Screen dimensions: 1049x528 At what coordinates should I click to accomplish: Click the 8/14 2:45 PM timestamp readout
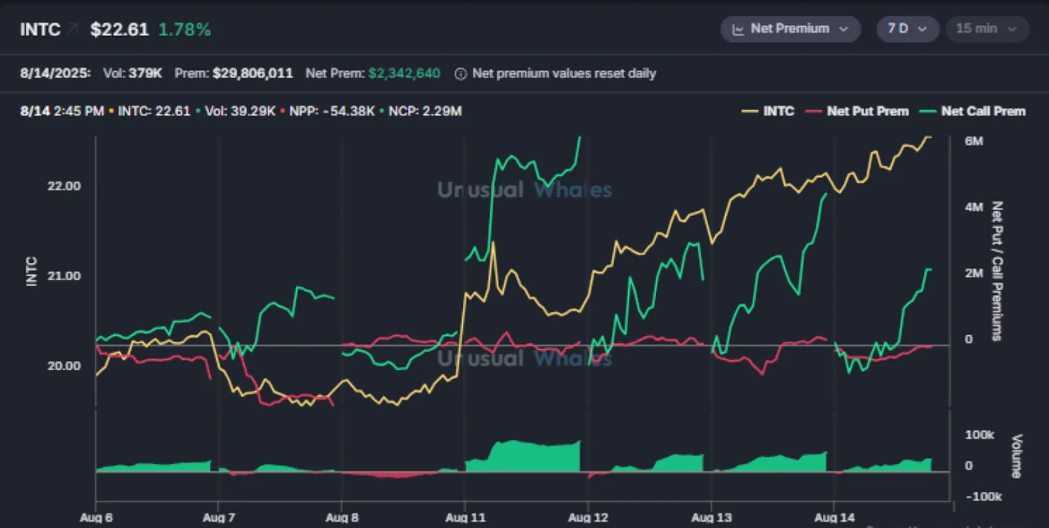click(62, 111)
